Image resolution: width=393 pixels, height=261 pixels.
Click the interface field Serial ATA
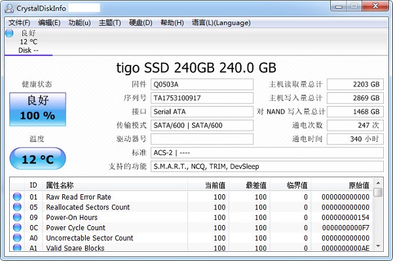pyautogui.click(x=202, y=112)
